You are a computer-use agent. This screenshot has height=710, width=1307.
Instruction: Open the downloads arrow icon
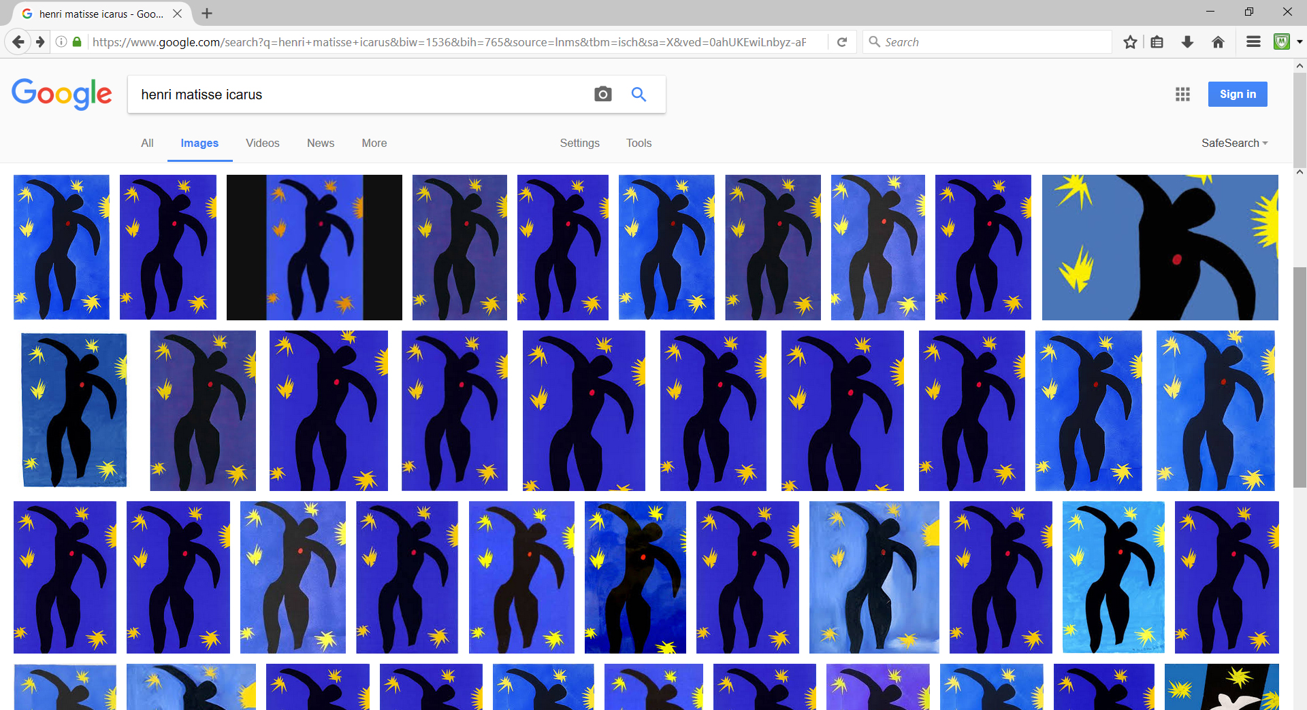coord(1188,42)
